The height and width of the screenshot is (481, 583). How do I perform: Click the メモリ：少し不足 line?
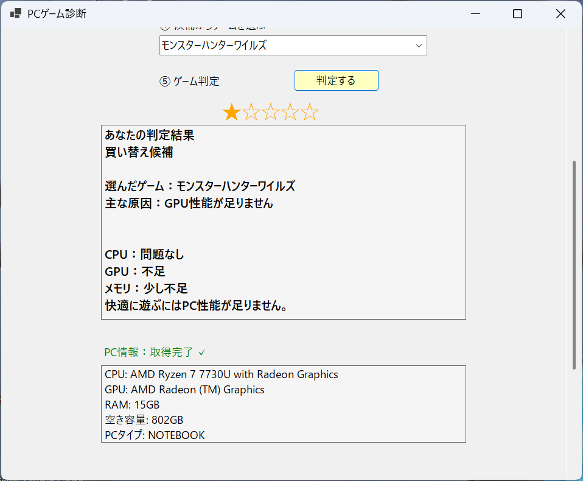146,289
